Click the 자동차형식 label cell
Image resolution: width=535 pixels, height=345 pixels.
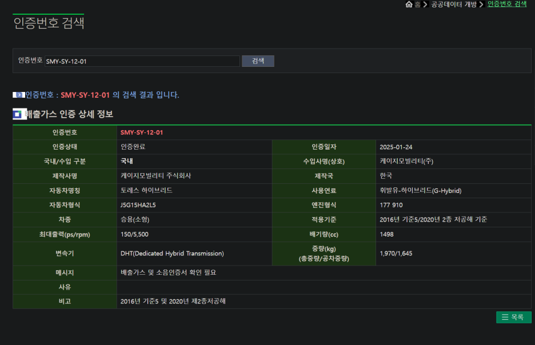point(65,205)
